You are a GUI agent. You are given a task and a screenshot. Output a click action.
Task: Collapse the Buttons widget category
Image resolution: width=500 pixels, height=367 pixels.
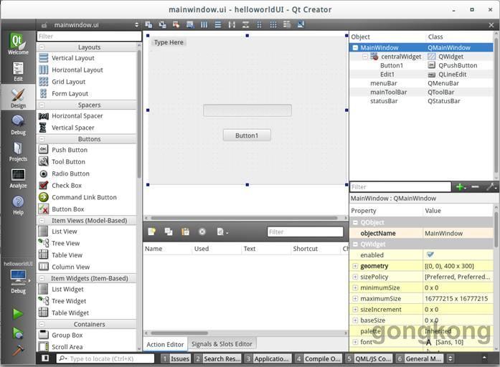tap(42, 139)
